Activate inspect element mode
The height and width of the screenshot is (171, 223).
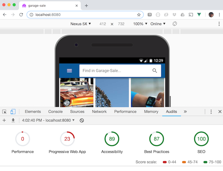(4, 112)
